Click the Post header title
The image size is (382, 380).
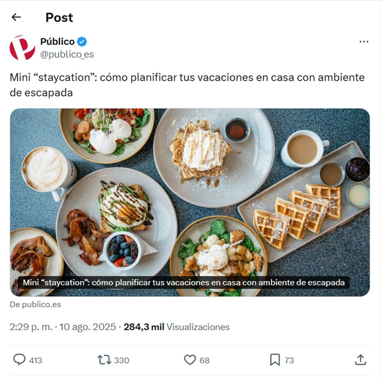pos(59,18)
